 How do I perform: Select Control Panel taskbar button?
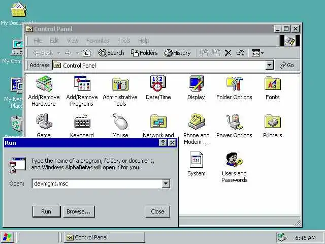(x=104, y=237)
